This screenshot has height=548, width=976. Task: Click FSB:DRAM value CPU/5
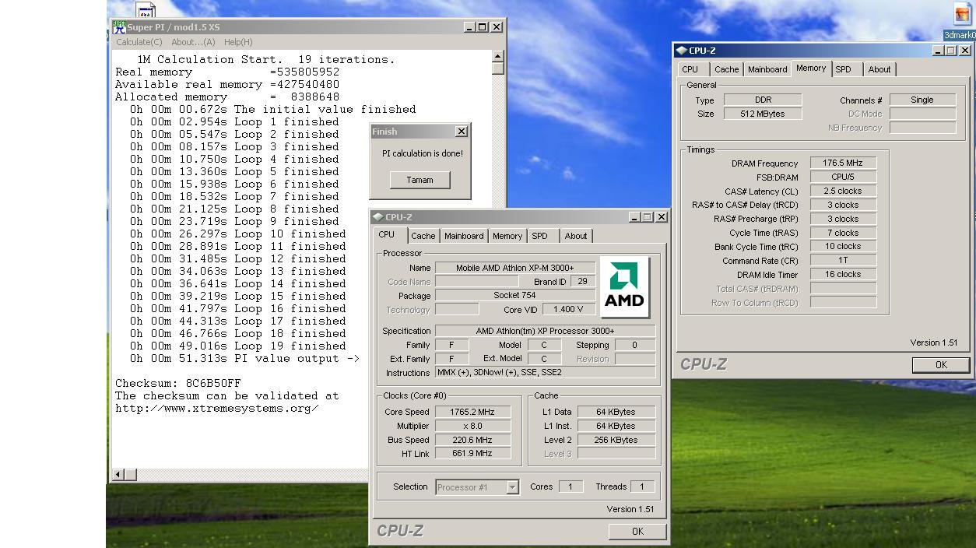click(x=843, y=177)
